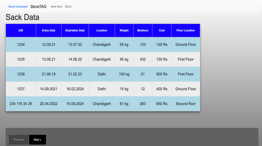Select UID cell 1236
The image size is (262, 146).
tap(21, 74)
